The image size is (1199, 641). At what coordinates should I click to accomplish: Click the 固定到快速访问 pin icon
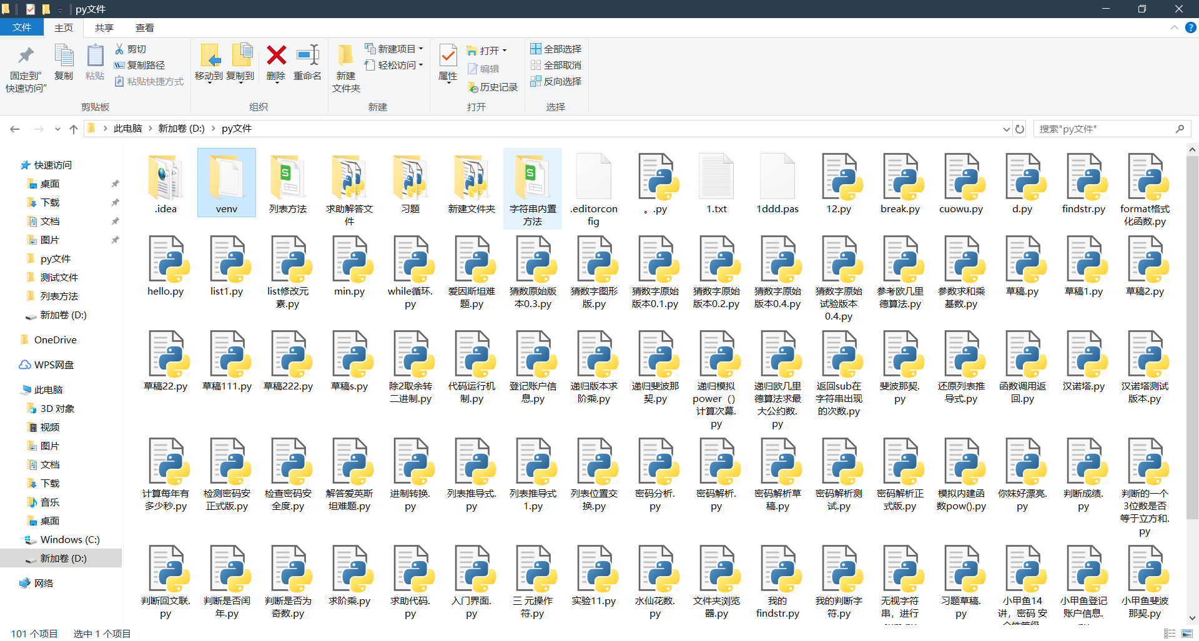pyautogui.click(x=26, y=56)
